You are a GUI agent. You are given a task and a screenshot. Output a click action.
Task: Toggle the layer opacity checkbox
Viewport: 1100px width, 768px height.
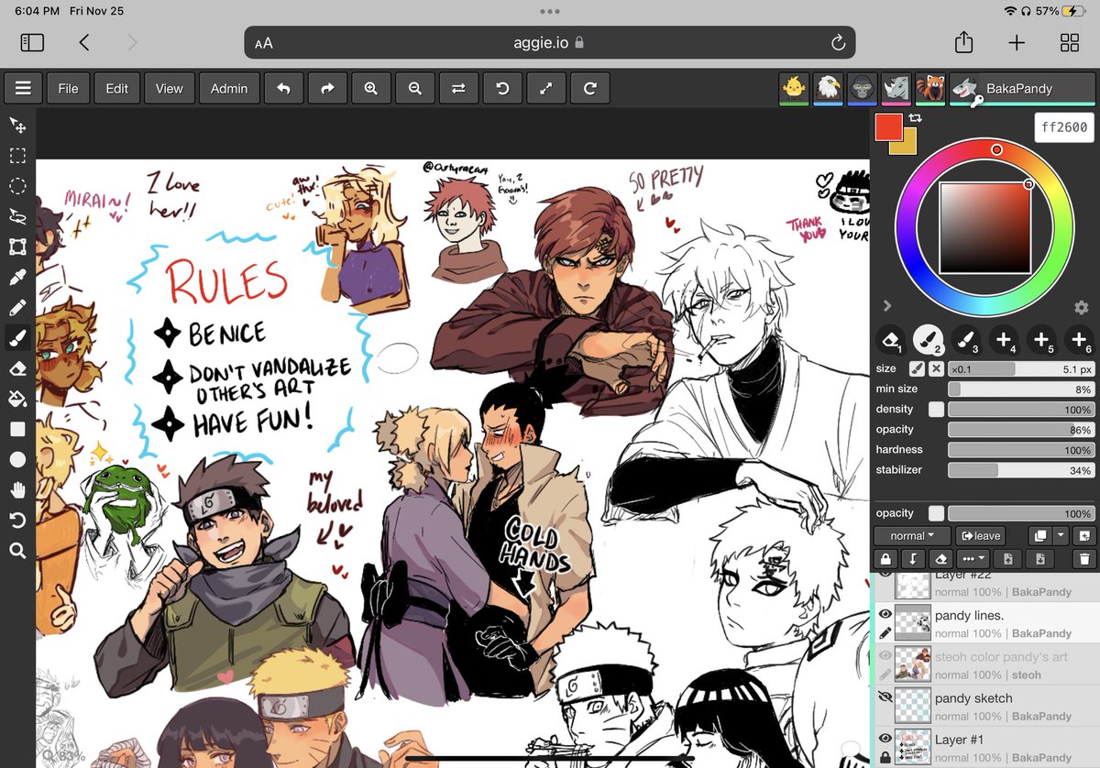pos(936,513)
